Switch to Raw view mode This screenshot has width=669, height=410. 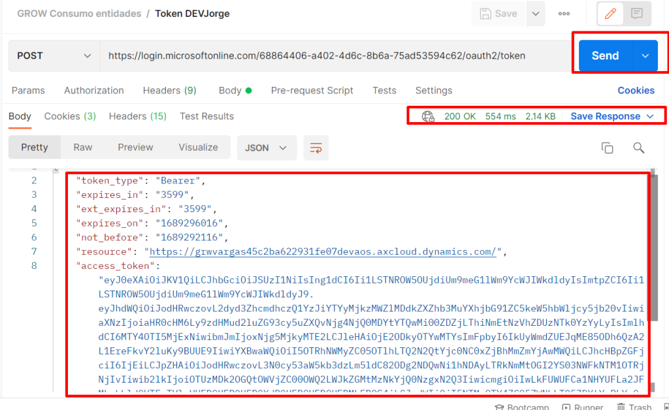tap(83, 148)
